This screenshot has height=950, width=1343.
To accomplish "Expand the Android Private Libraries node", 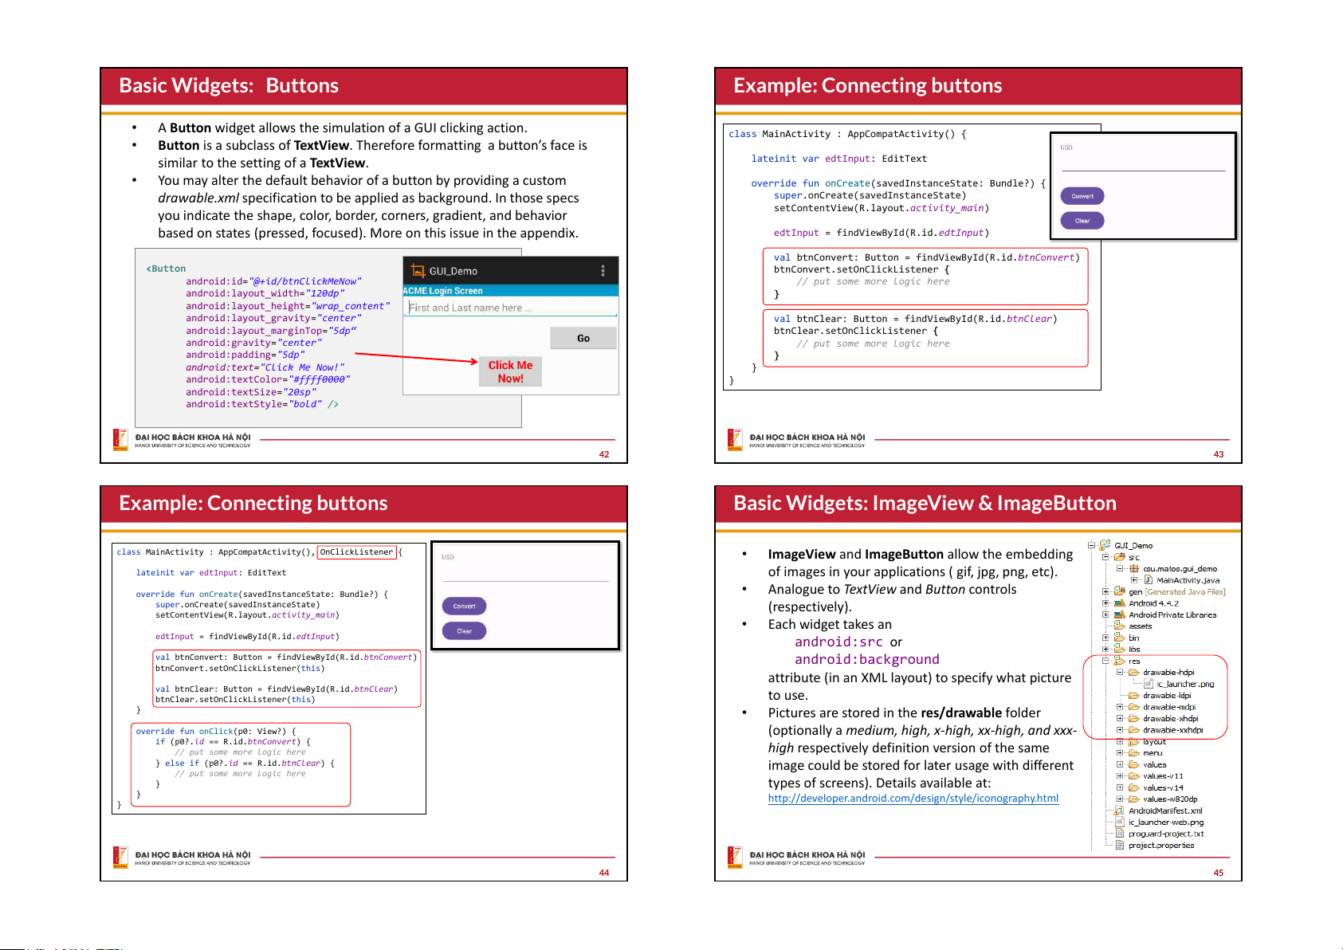I will [1105, 615].
